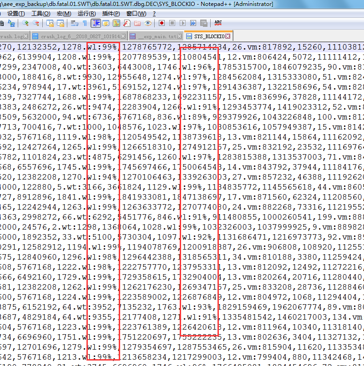
Task: Open the Function List icon
Action: pos(127,23)
